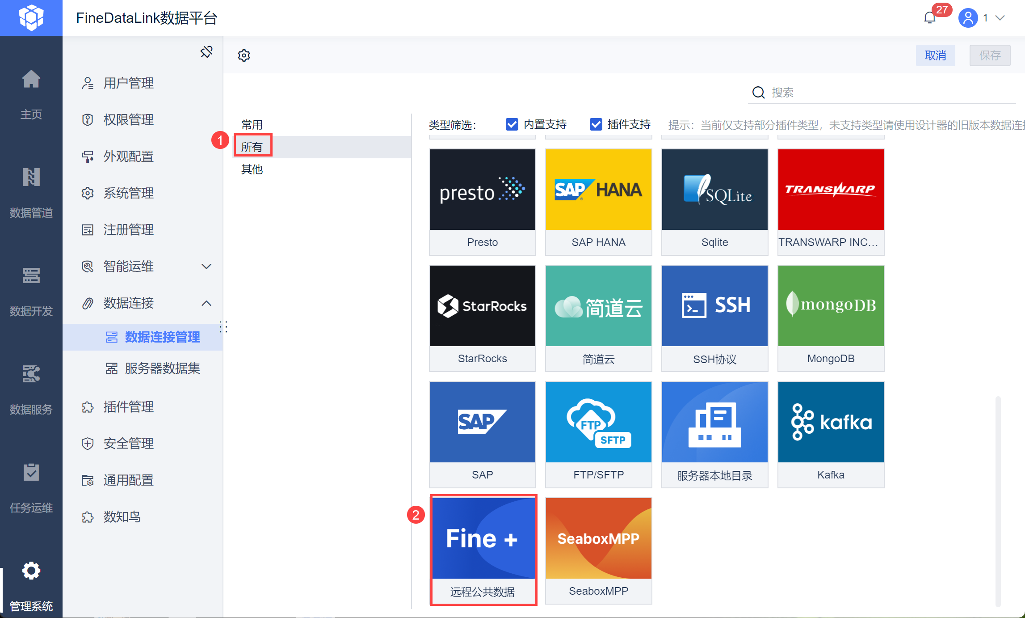The width and height of the screenshot is (1025, 618).
Task: Toggle the 插件支持 checkbox
Action: click(596, 124)
